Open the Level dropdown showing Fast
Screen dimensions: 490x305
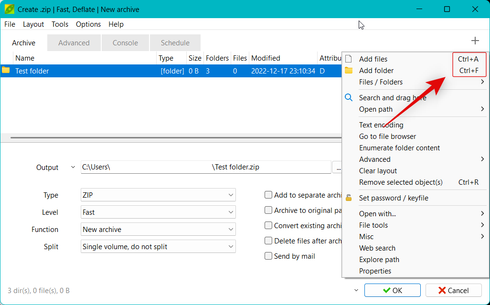coord(158,212)
